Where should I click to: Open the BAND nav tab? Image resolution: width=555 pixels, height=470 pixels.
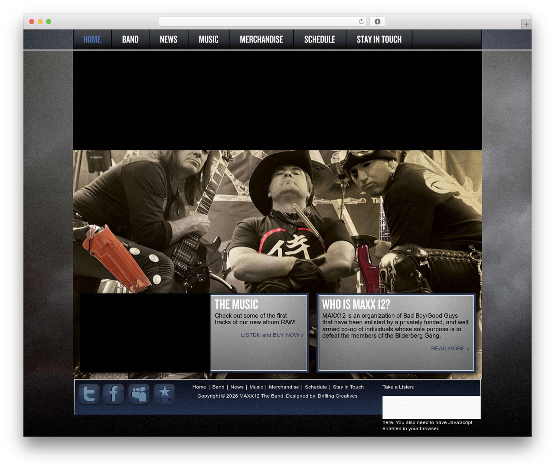(x=131, y=39)
